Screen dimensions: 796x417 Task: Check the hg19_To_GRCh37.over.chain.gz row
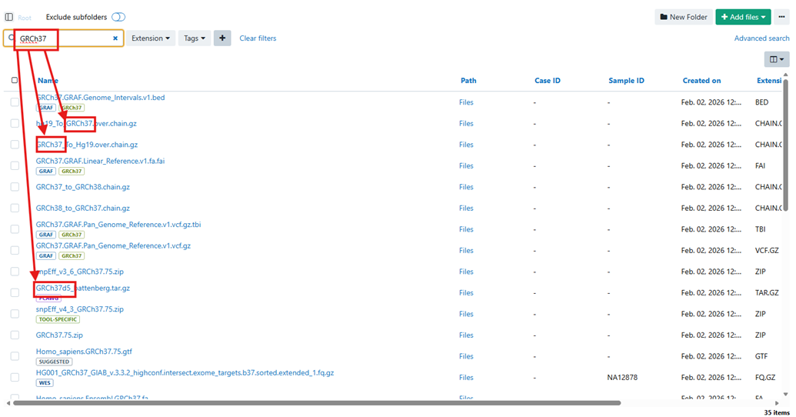[15, 123]
